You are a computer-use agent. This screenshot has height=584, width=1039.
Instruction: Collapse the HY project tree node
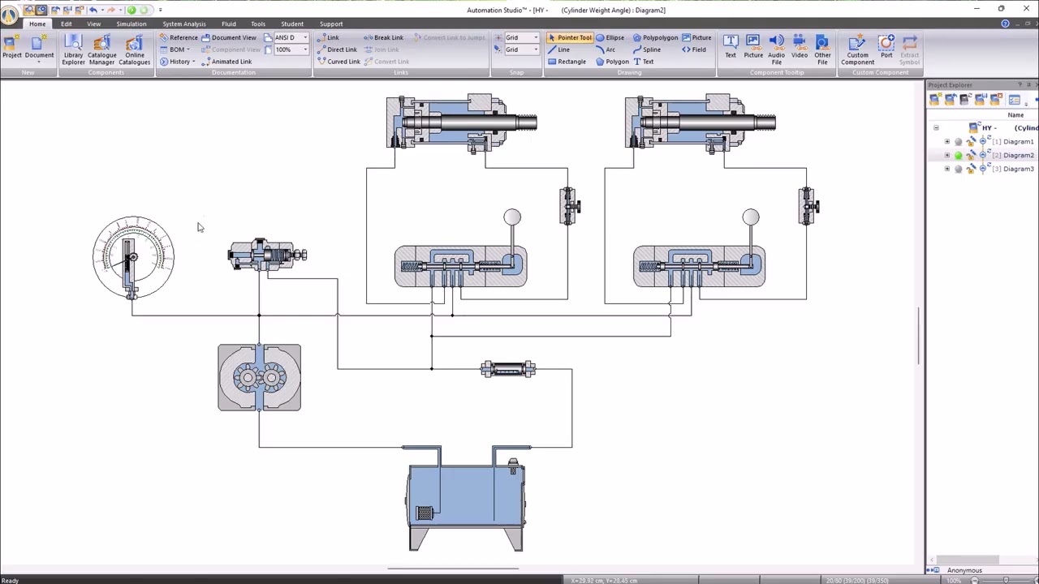[x=936, y=128]
